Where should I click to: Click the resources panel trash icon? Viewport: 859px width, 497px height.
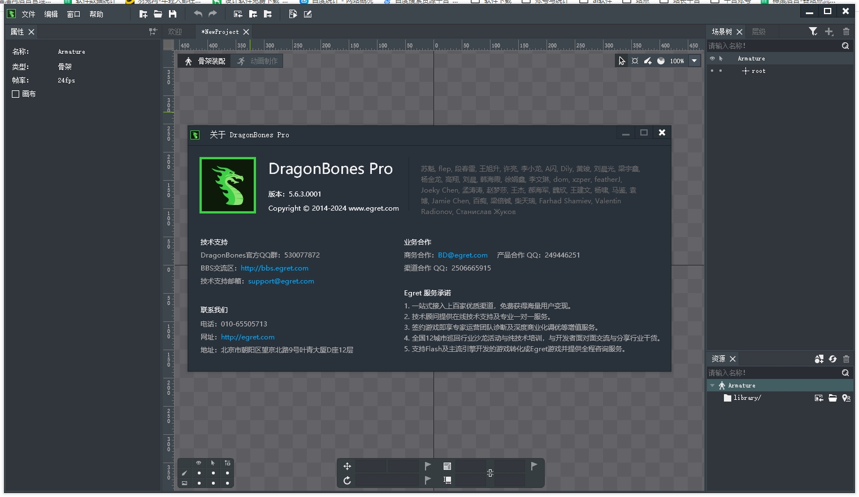(x=846, y=359)
